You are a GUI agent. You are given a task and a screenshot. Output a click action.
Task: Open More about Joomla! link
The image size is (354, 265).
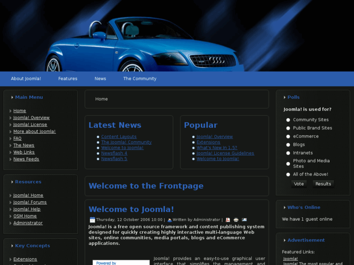click(x=34, y=131)
